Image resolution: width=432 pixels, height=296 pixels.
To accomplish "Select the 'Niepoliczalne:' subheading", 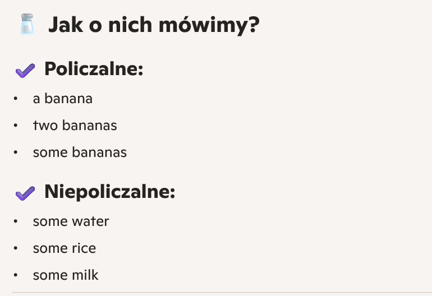I will point(110,192).
